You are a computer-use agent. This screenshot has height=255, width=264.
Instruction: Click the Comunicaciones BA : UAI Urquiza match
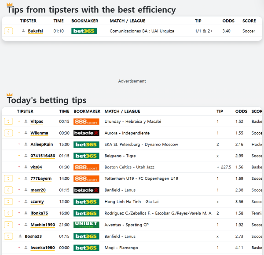[x=142, y=31]
